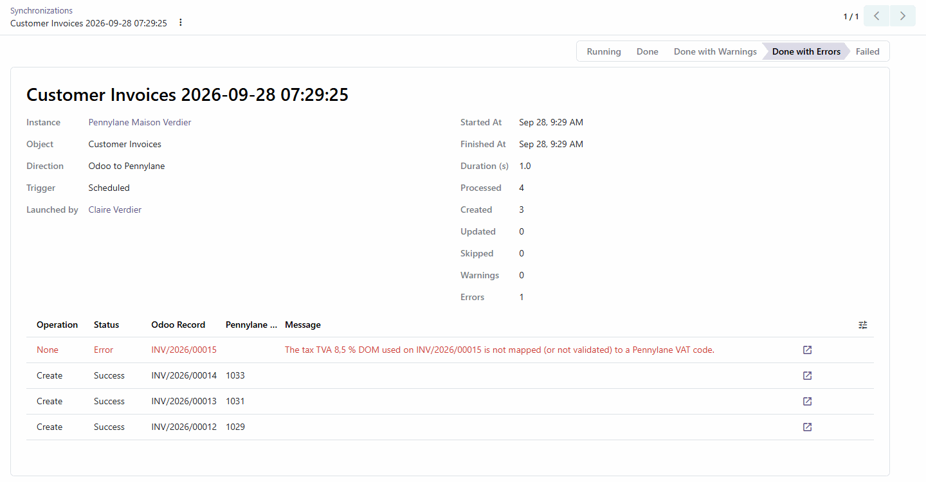Click the INV/2026/00015 error record cell
Viewport: 926px width, 482px height.
click(x=184, y=350)
